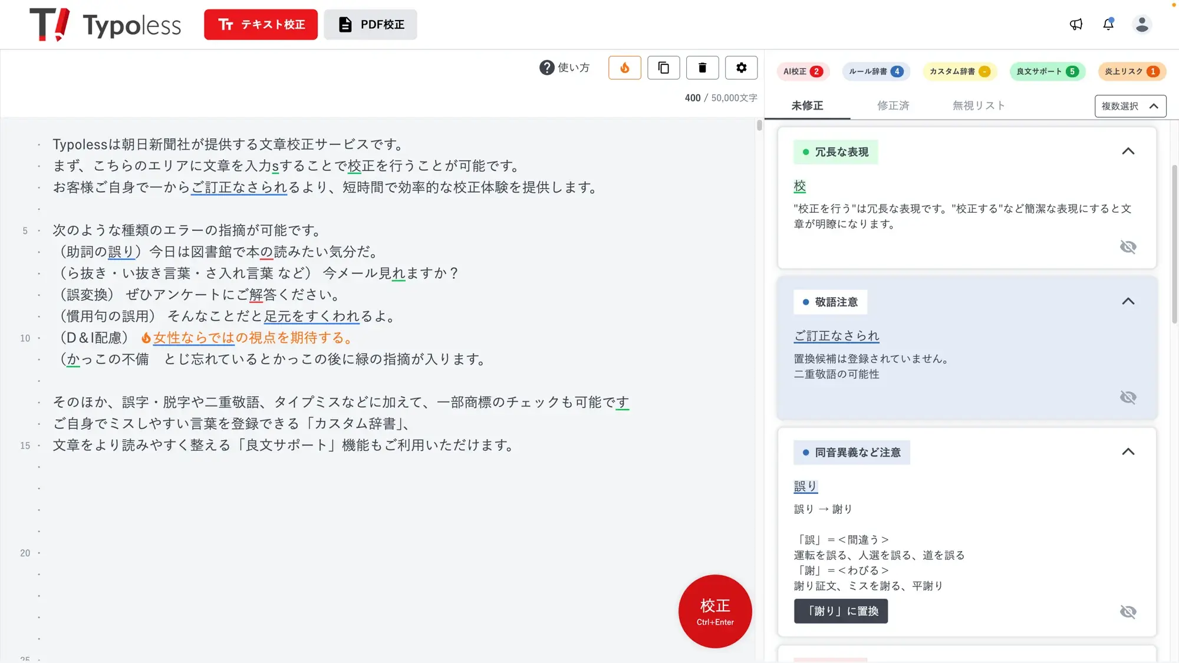Open the notifications bell
This screenshot has width=1179, height=663.
(x=1108, y=24)
